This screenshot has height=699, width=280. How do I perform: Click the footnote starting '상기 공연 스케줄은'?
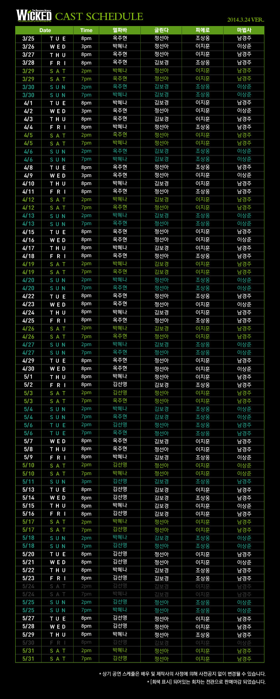point(182,674)
